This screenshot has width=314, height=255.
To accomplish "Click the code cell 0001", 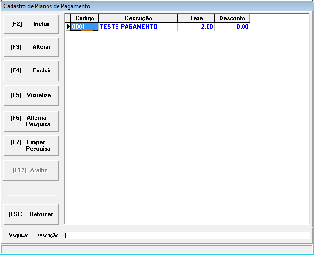I will click(84, 27).
